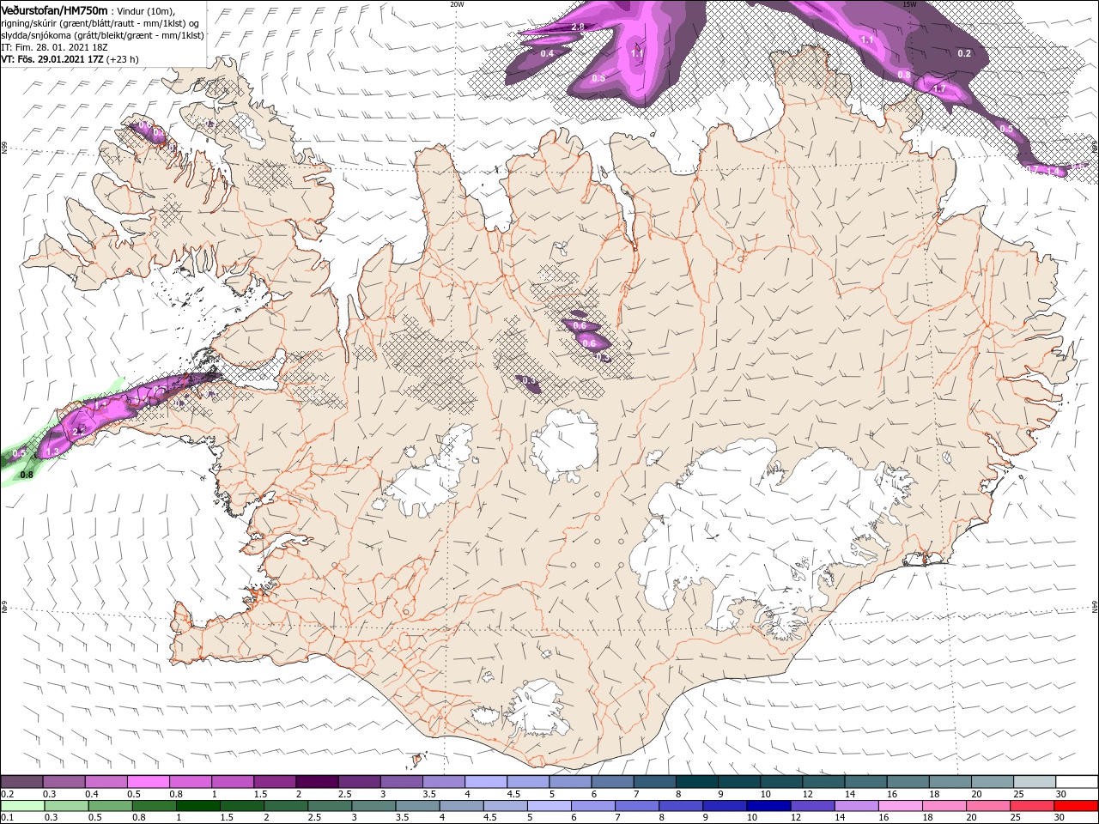Image resolution: width=1099 pixels, height=824 pixels.
Task: Pick the 1.5 magenta-purple snow legend swatch
Action: point(274,782)
